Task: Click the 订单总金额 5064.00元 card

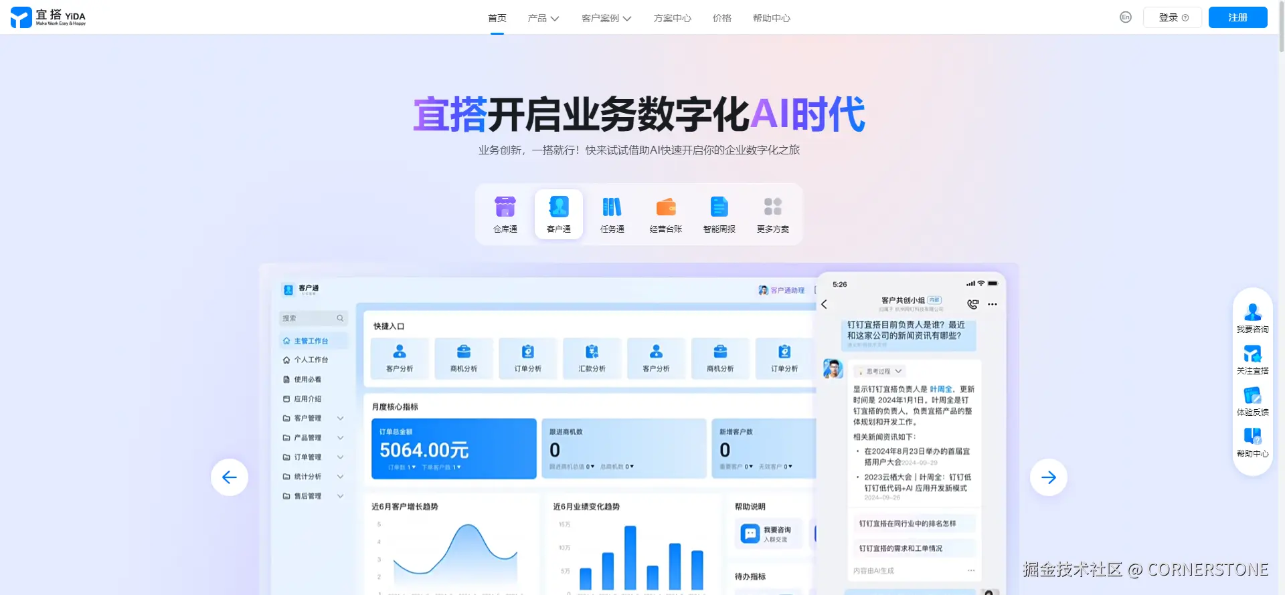Action: tap(454, 449)
